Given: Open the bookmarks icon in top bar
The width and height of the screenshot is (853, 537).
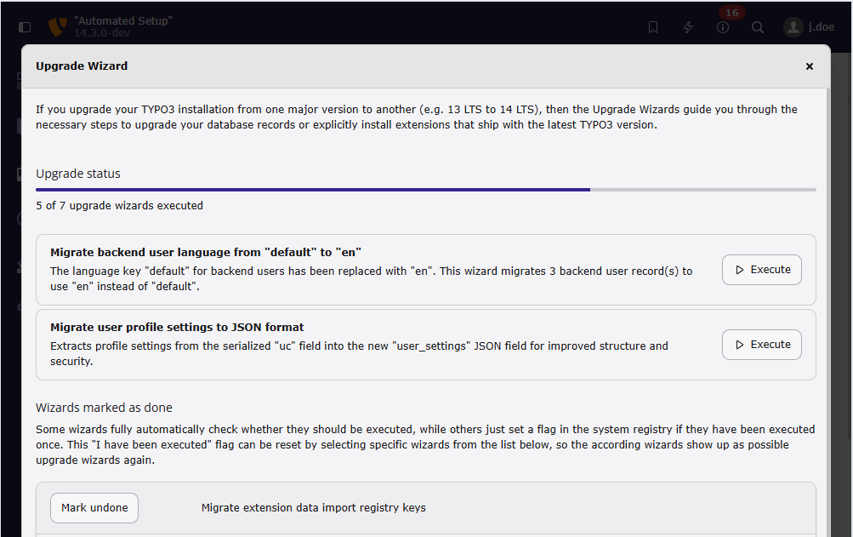Looking at the screenshot, I should 653,27.
